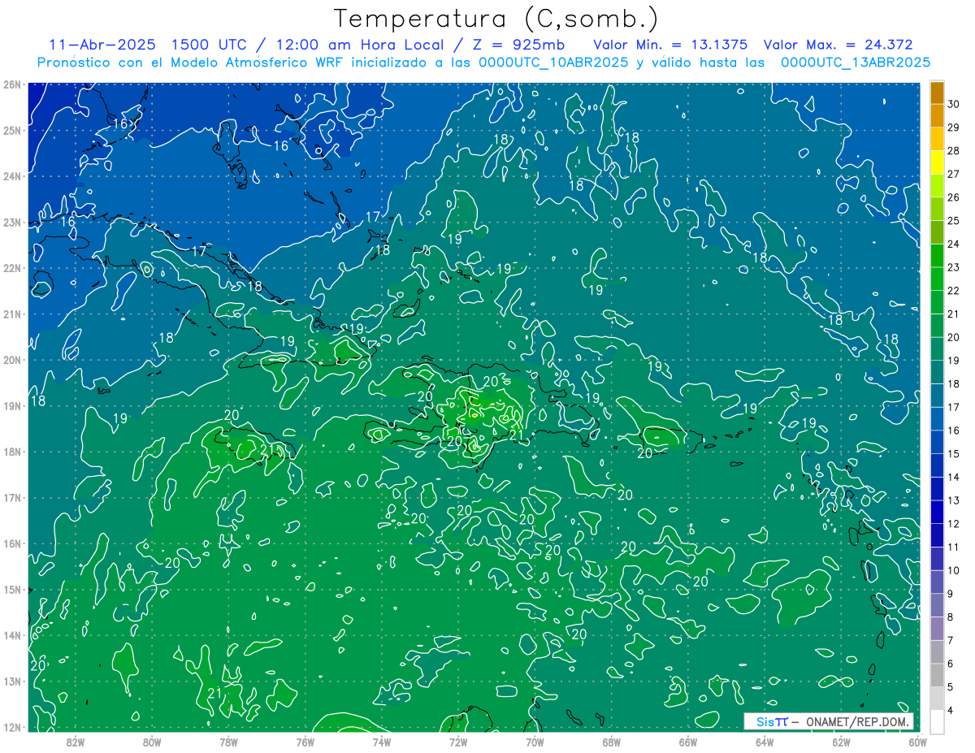This screenshot has width=975, height=753.
Task: Click the 68W longitude label
Action: [x=612, y=742]
